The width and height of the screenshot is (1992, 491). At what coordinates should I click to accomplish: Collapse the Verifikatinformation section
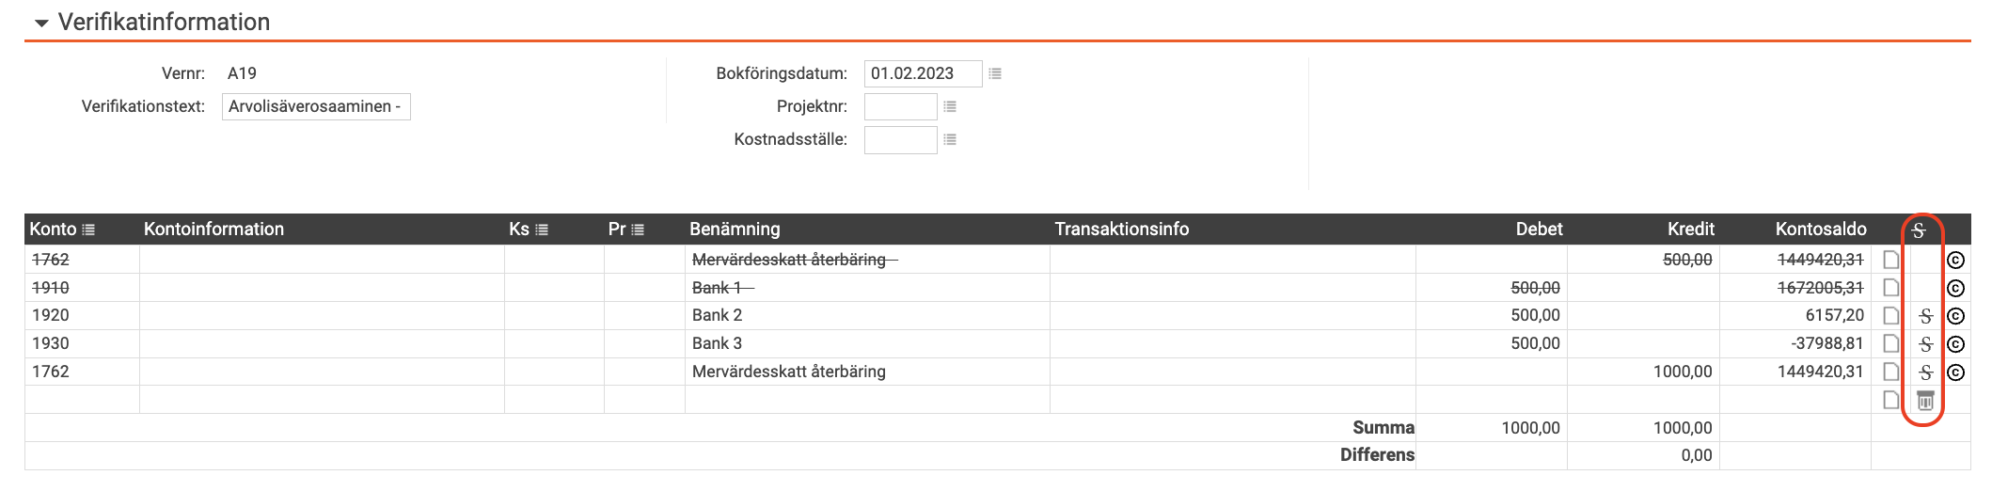41,24
